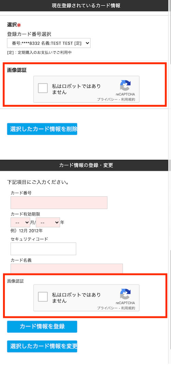The image size is (171, 369).
Task: Click カード情報を登録 button
Action: pos(42,327)
